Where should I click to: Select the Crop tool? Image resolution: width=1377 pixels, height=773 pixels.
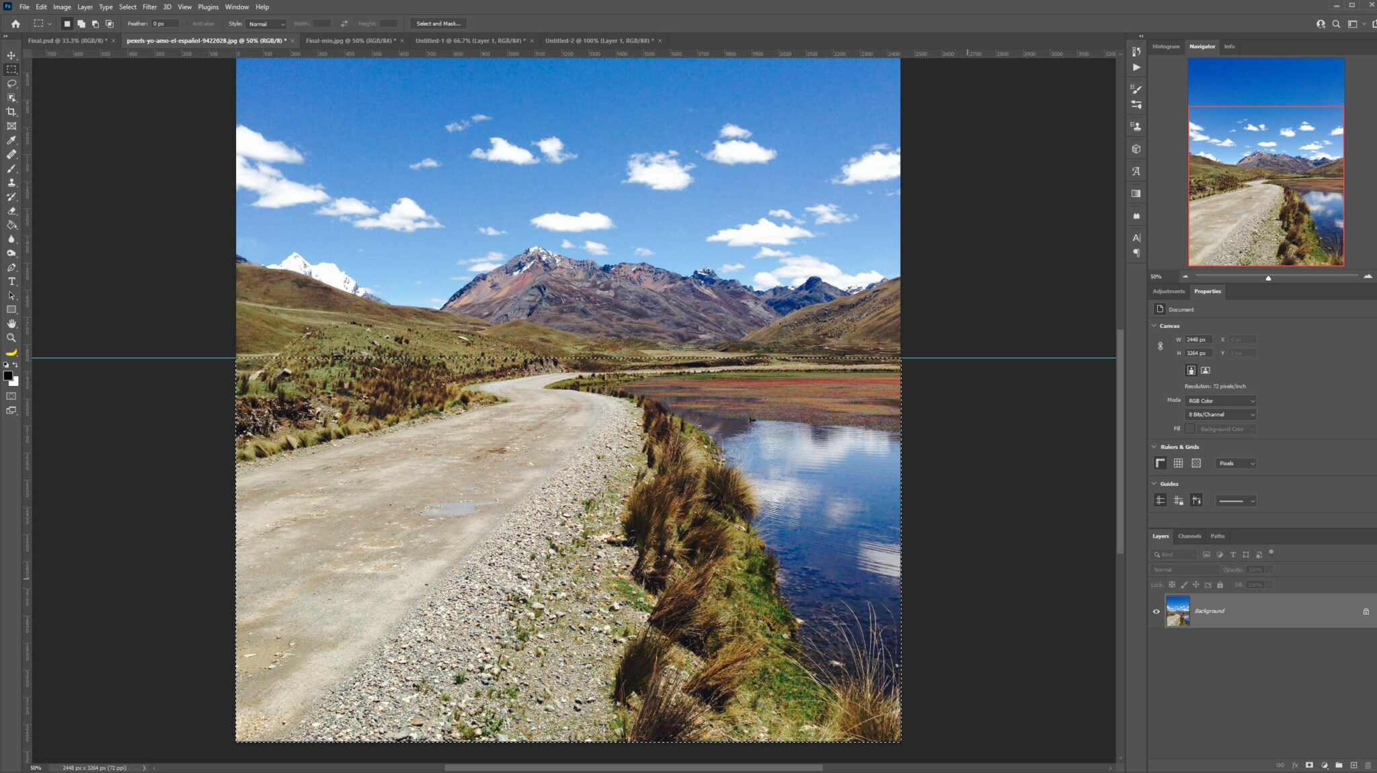[11, 112]
